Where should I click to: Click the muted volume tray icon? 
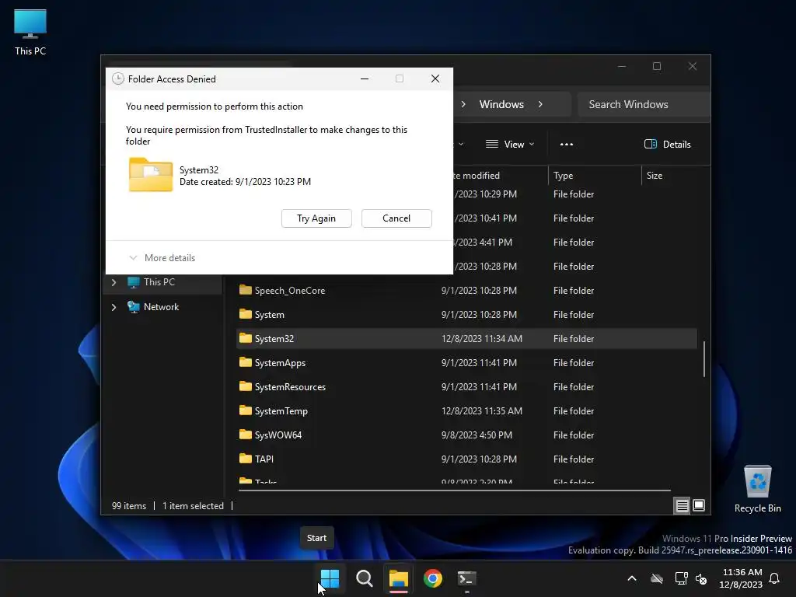pyautogui.click(x=701, y=578)
